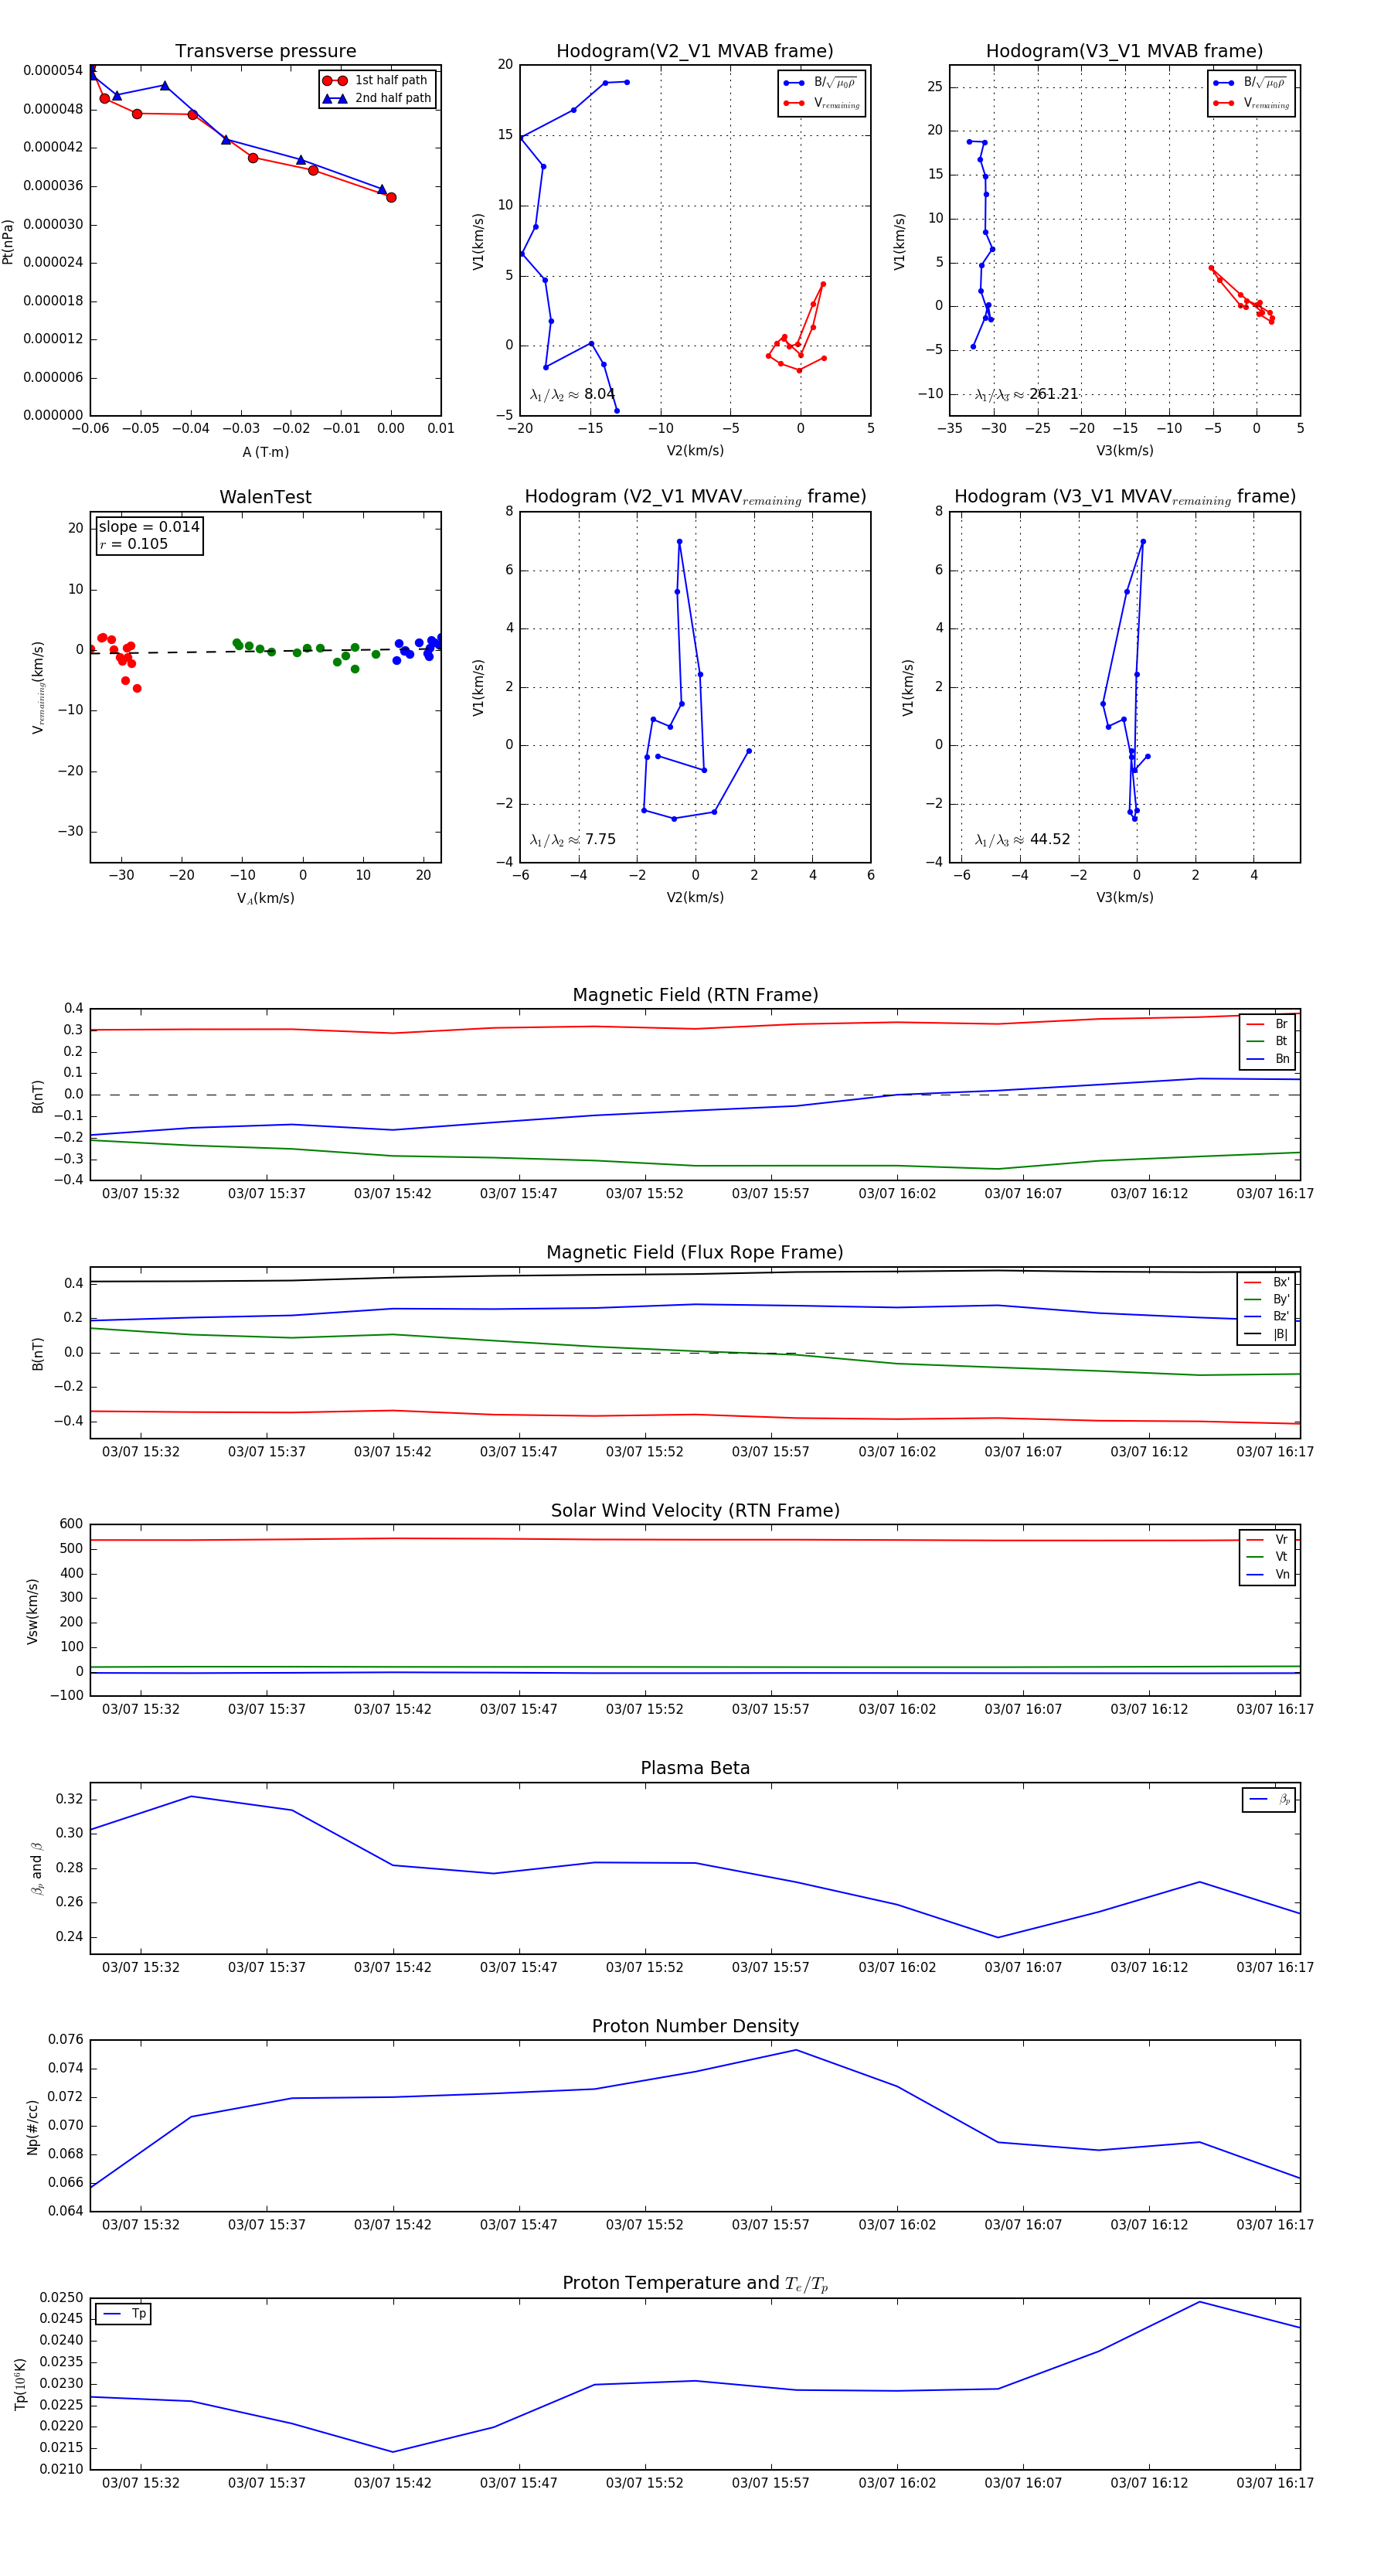Click the 'WalenTest' plot title
1391x2551 pixels.
click(x=265, y=497)
